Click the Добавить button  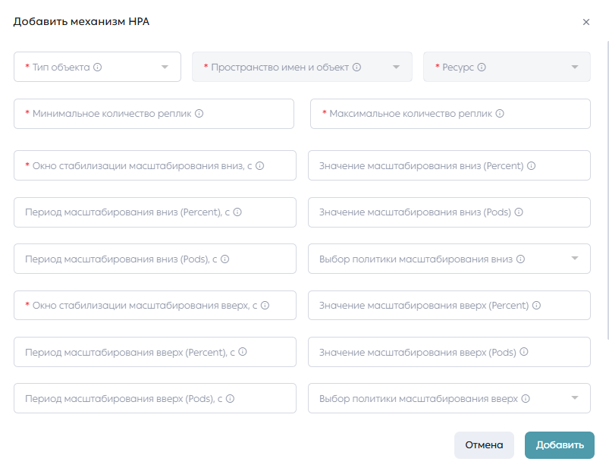tap(559, 445)
